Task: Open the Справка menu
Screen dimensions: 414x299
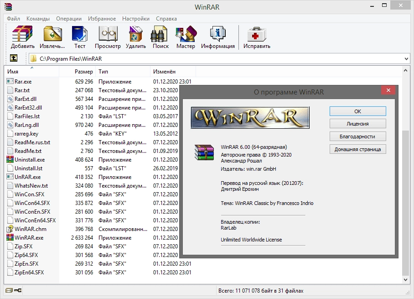Action: pyautogui.click(x=166, y=19)
